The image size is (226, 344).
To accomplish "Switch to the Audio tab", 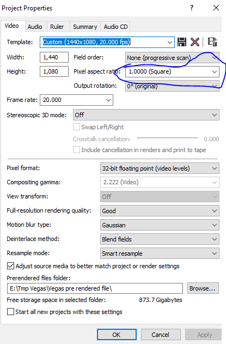I will click(x=35, y=27).
